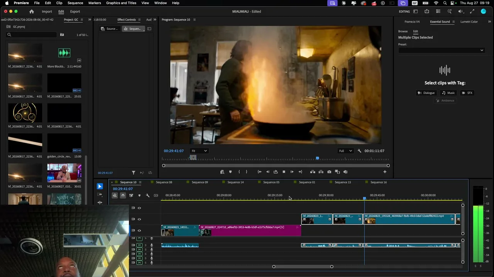Stop playback in the Program monitor
The image size is (494, 277).
284,172
